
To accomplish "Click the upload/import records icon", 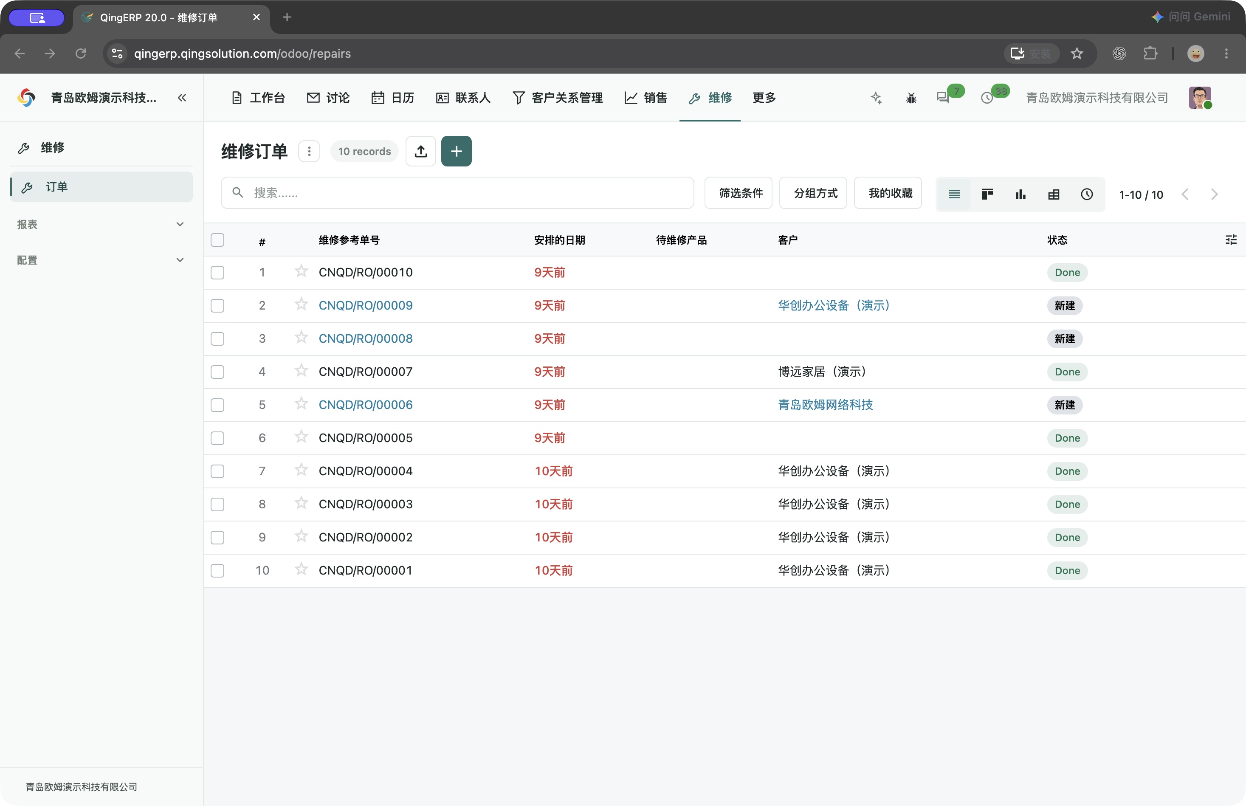I will pos(421,151).
